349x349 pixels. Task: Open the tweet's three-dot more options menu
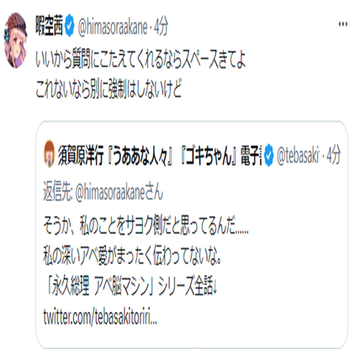coord(342,24)
